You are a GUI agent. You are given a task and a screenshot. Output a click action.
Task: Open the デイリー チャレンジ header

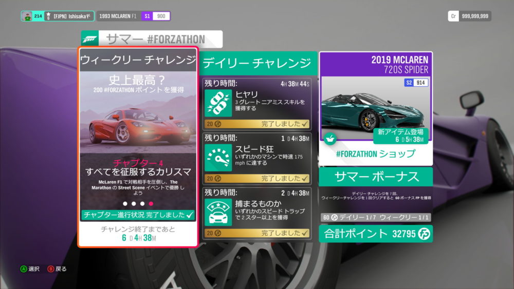[x=257, y=64]
